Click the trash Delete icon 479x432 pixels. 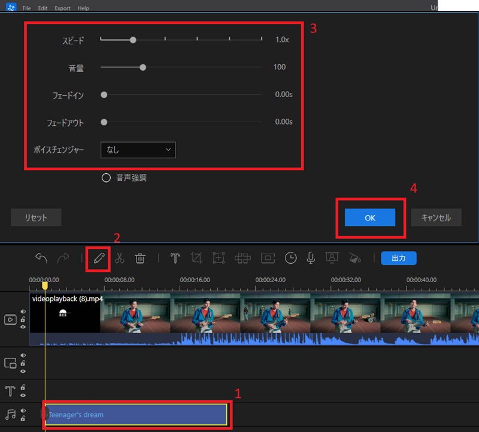(x=140, y=258)
